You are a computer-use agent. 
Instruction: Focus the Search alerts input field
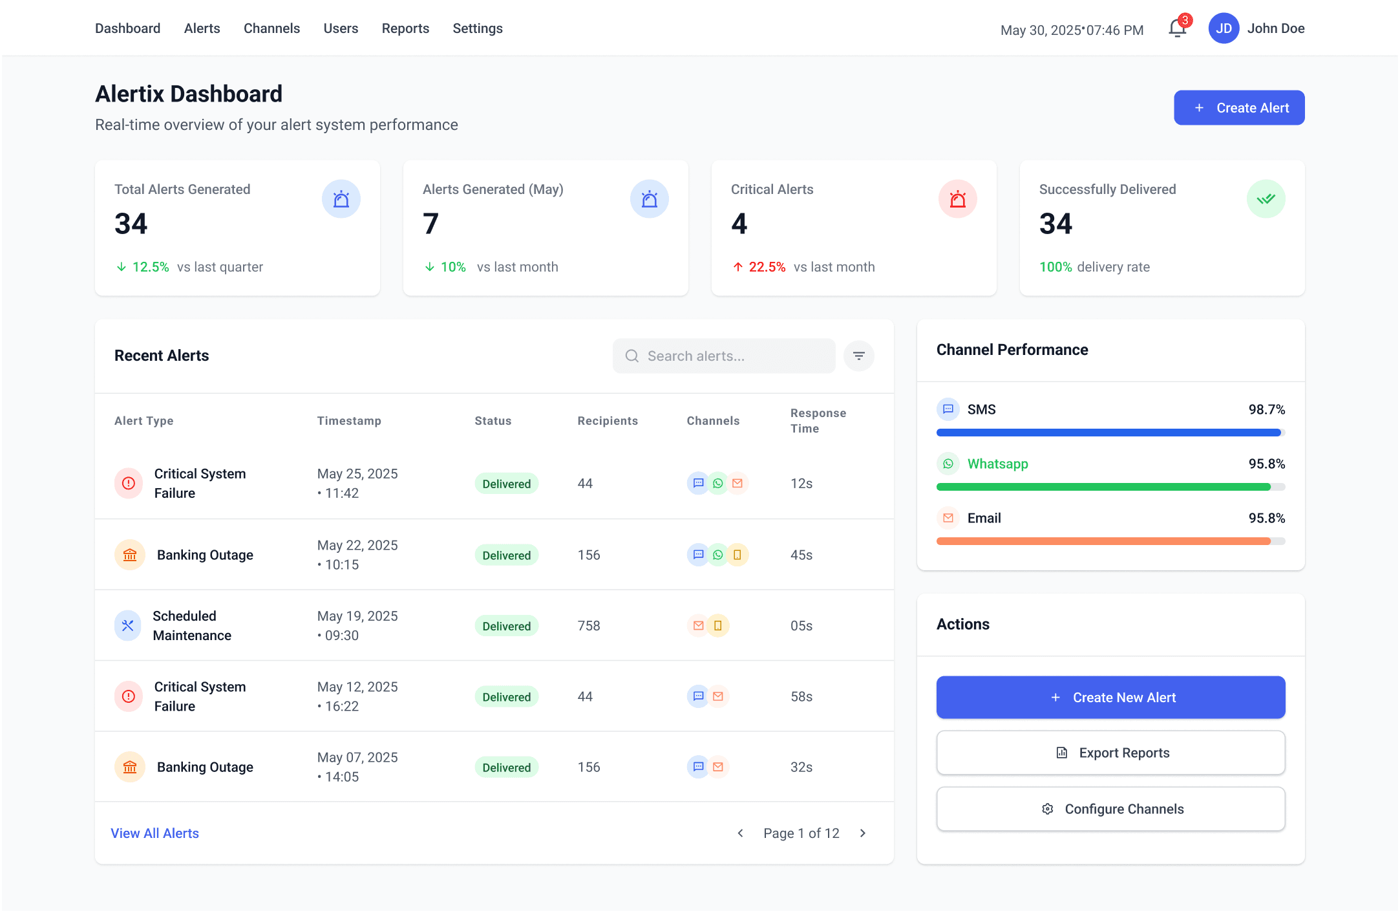click(724, 356)
